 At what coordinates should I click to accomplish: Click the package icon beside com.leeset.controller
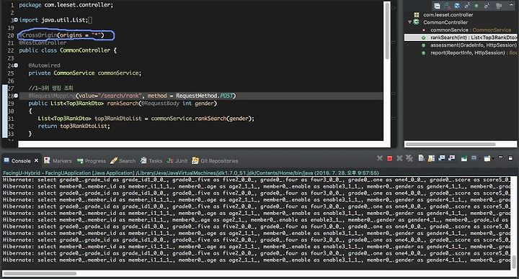[417, 14]
